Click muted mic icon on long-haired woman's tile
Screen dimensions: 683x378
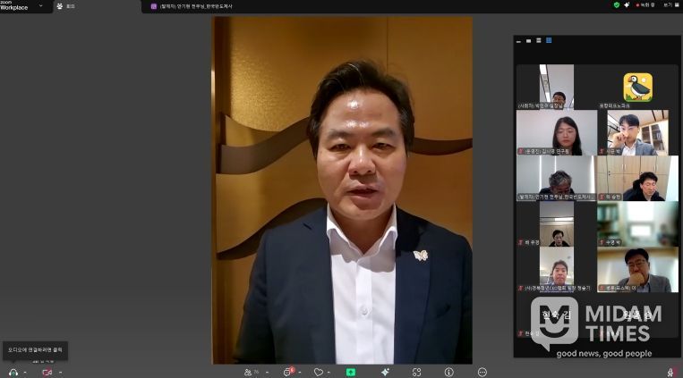tap(520, 151)
